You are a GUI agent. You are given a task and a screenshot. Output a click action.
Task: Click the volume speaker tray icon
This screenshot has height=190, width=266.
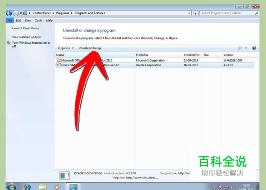pos(232,187)
